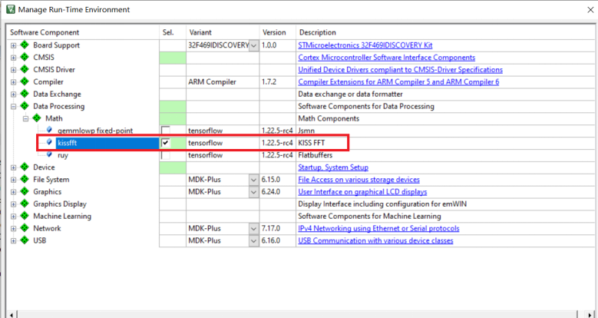Open Board Support variant dropdown

tap(254, 45)
